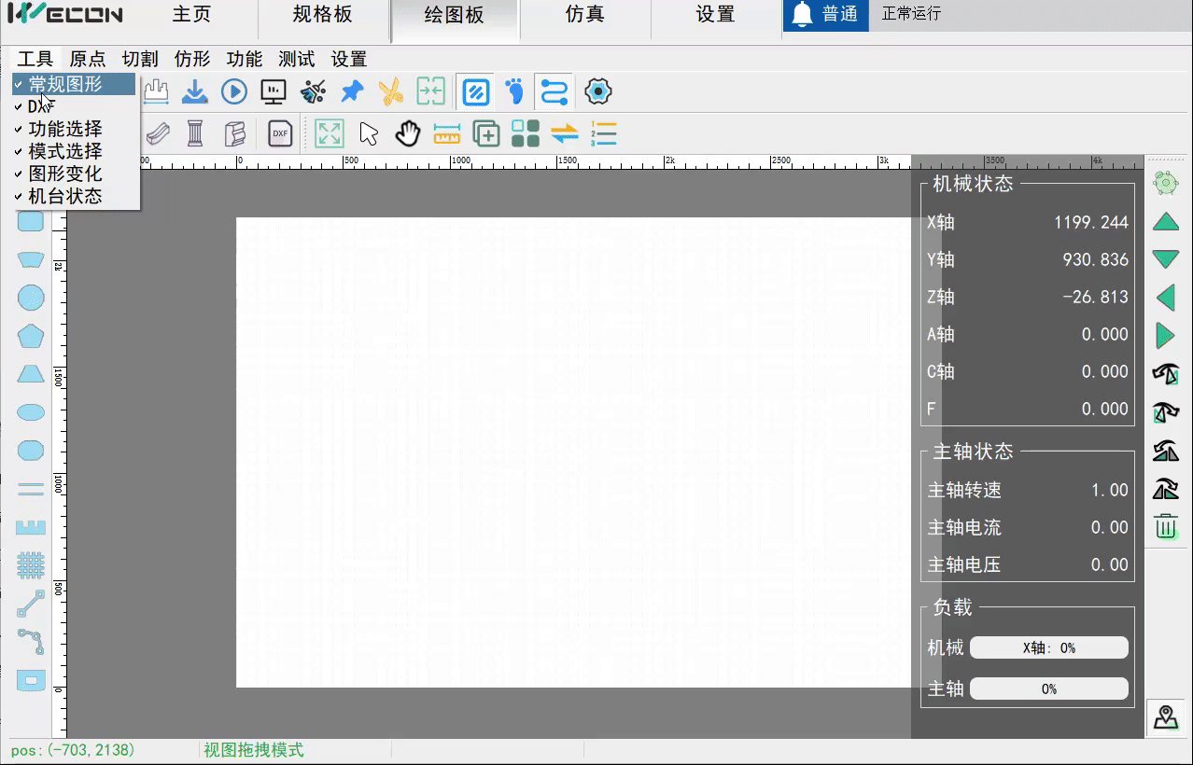The image size is (1193, 765).
Task: Click the 主轴 0% load bar
Action: [1048, 688]
